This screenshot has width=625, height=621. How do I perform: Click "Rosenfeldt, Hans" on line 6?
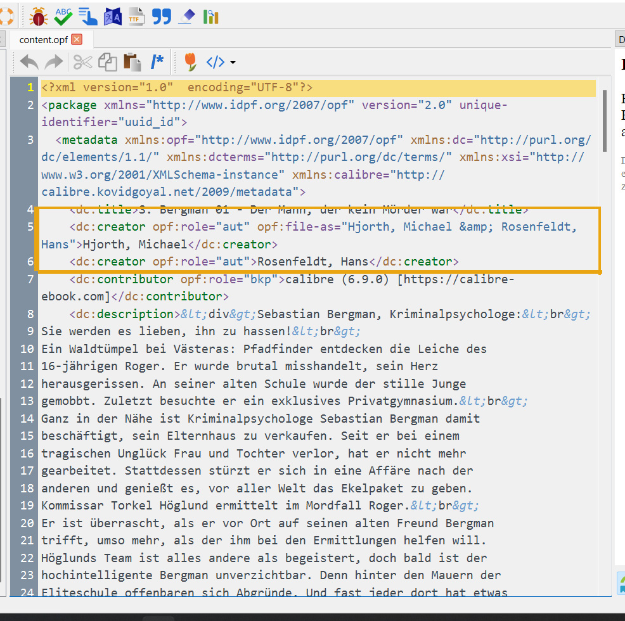(313, 262)
